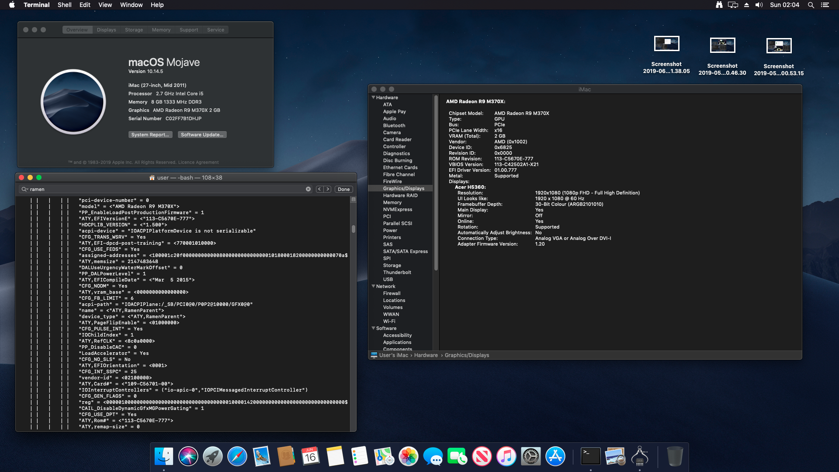The height and width of the screenshot is (472, 839).
Task: Open the Trash in Dock
Action: tap(675, 457)
